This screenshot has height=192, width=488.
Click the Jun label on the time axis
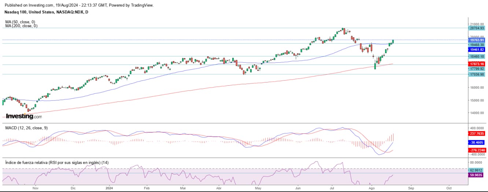298,188
